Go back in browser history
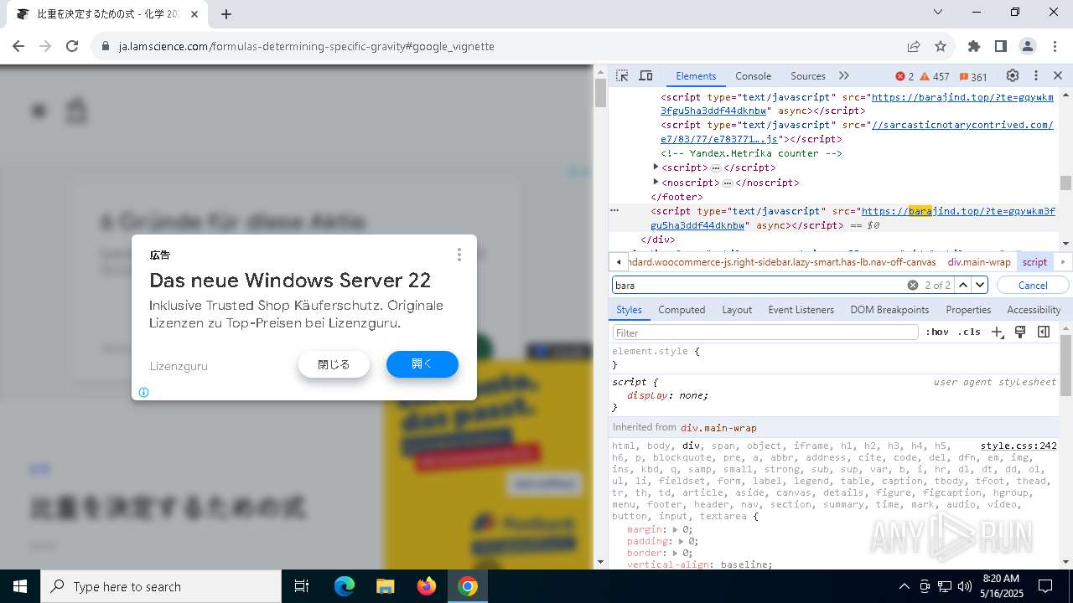Viewport: 1073px width, 603px height. [18, 46]
